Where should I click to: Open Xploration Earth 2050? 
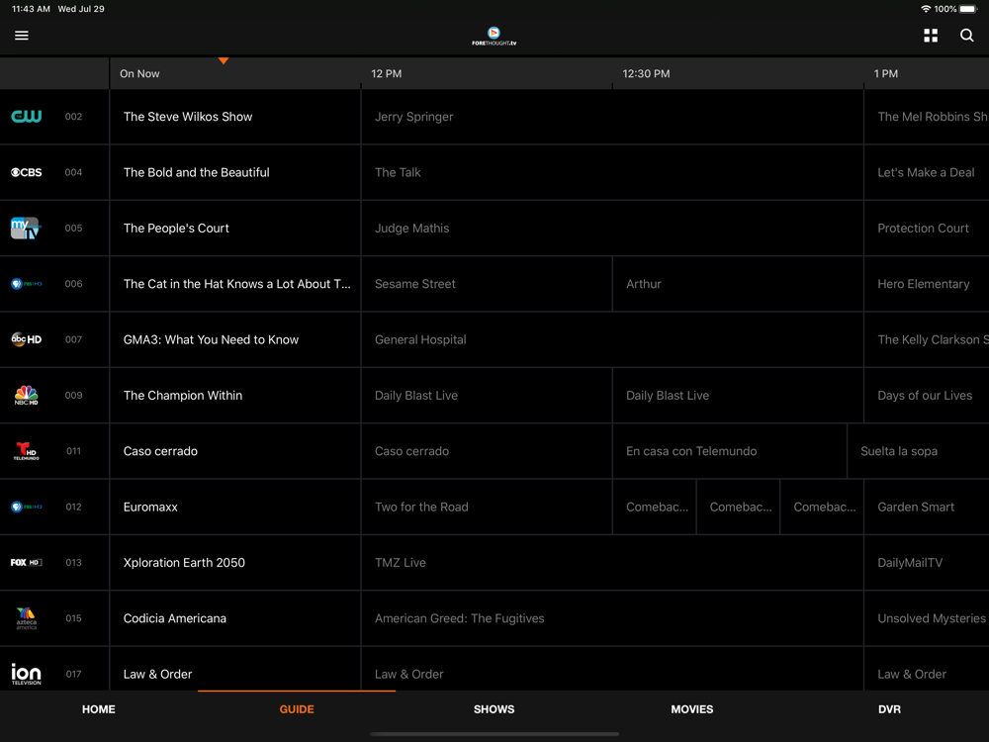pyautogui.click(x=235, y=563)
